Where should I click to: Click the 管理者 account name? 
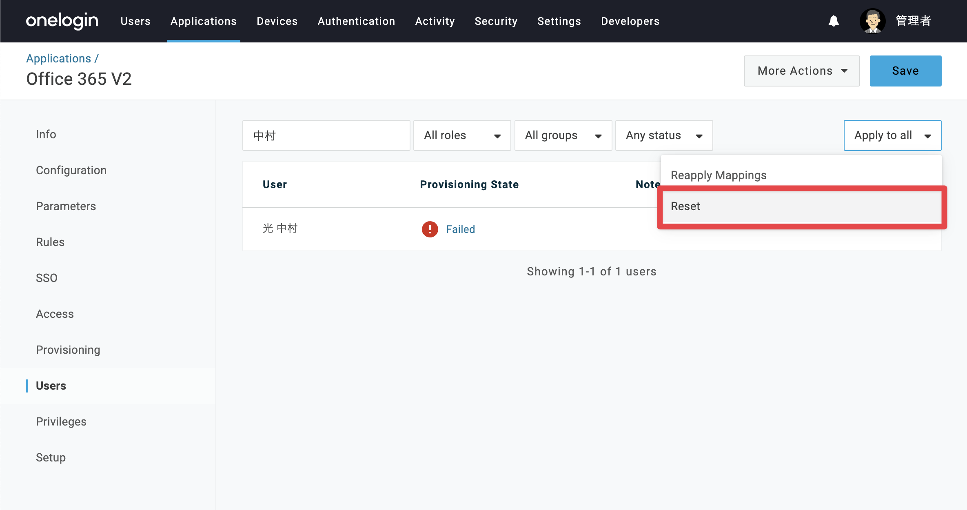[x=913, y=21]
